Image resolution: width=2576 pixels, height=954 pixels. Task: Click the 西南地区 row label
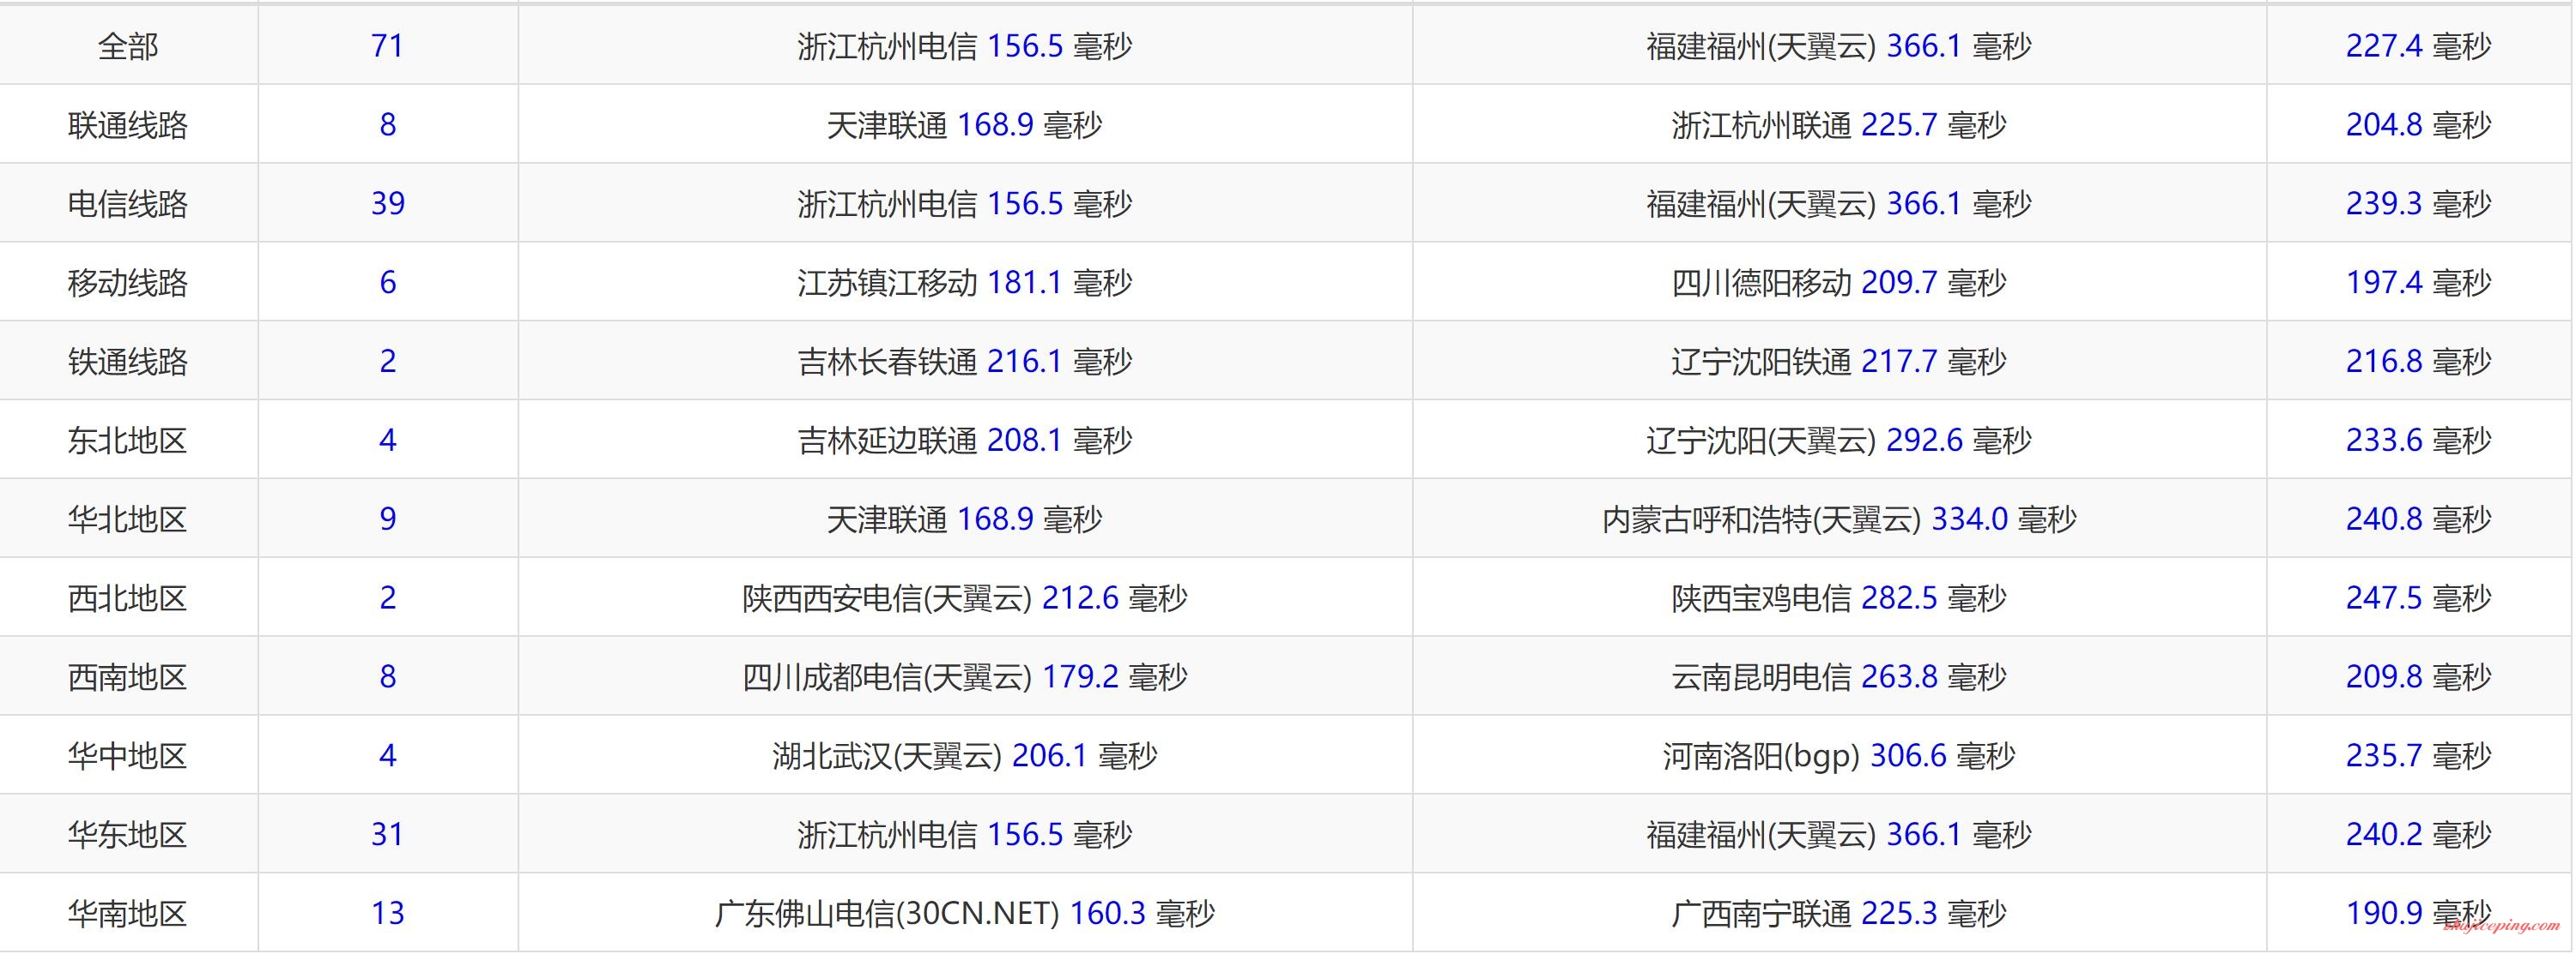point(128,677)
